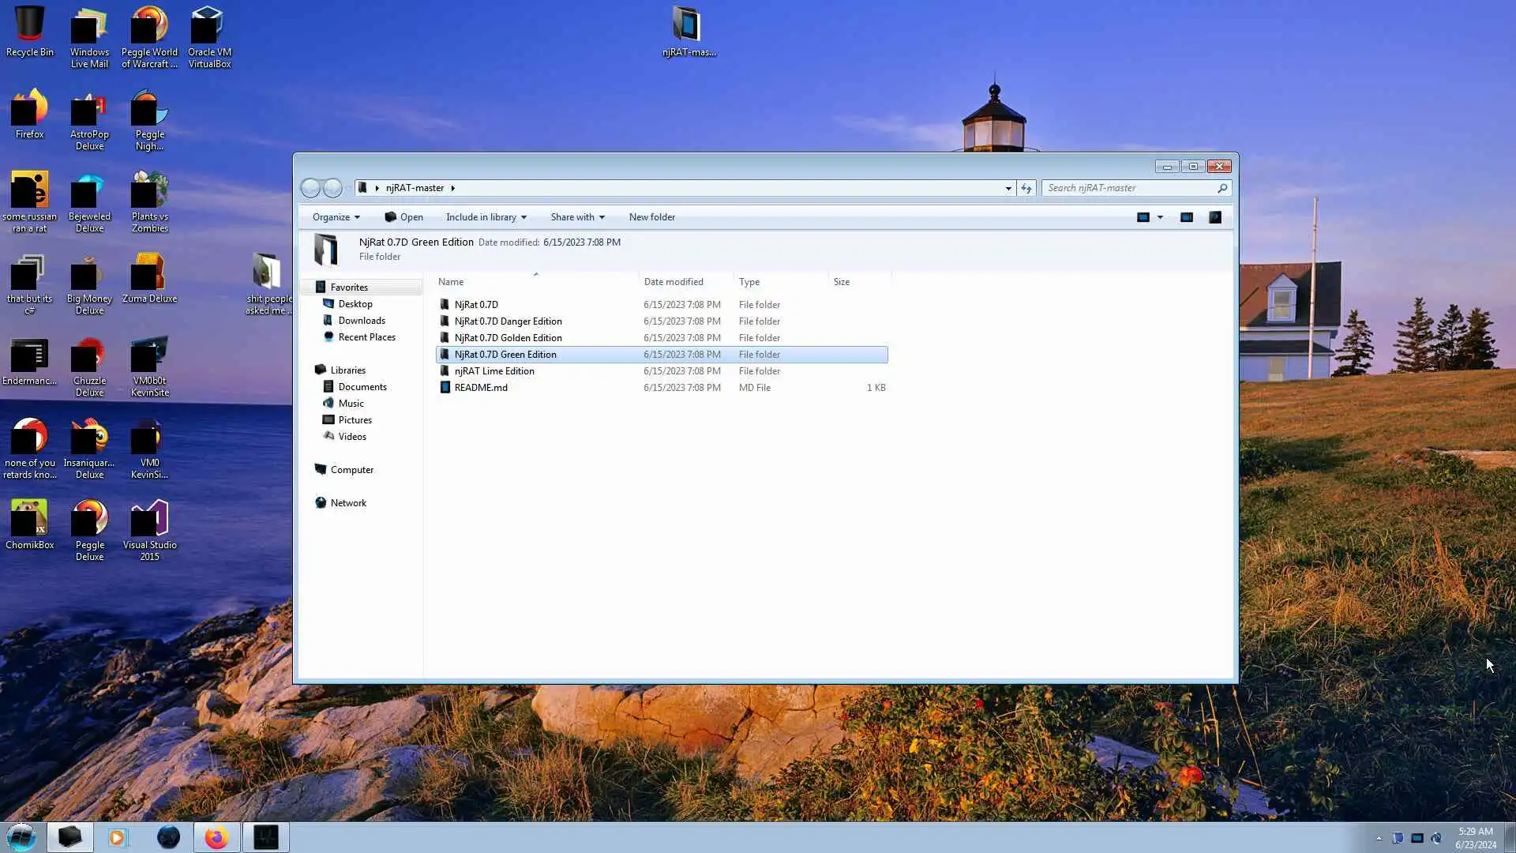
Task: Select the NjRat 0.7D Golden Edition folder
Action: (508, 338)
